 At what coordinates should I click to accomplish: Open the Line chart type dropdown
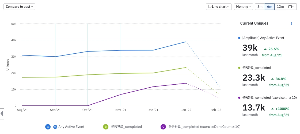click(x=219, y=7)
